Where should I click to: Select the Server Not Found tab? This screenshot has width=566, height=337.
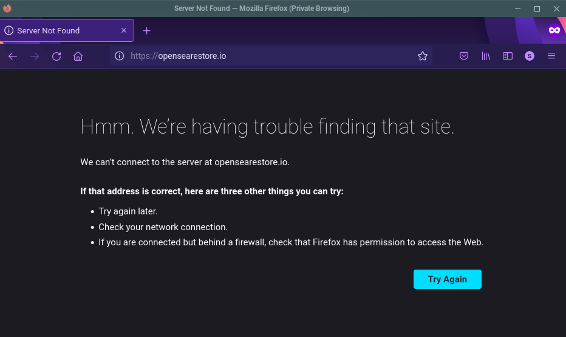(x=67, y=31)
